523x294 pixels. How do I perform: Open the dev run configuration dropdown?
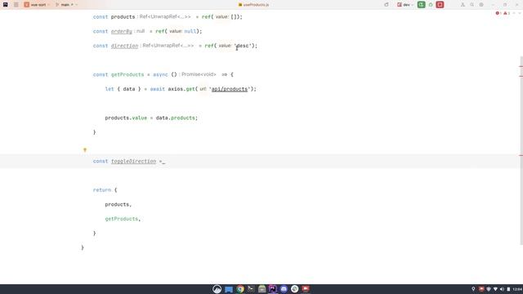pos(405,5)
